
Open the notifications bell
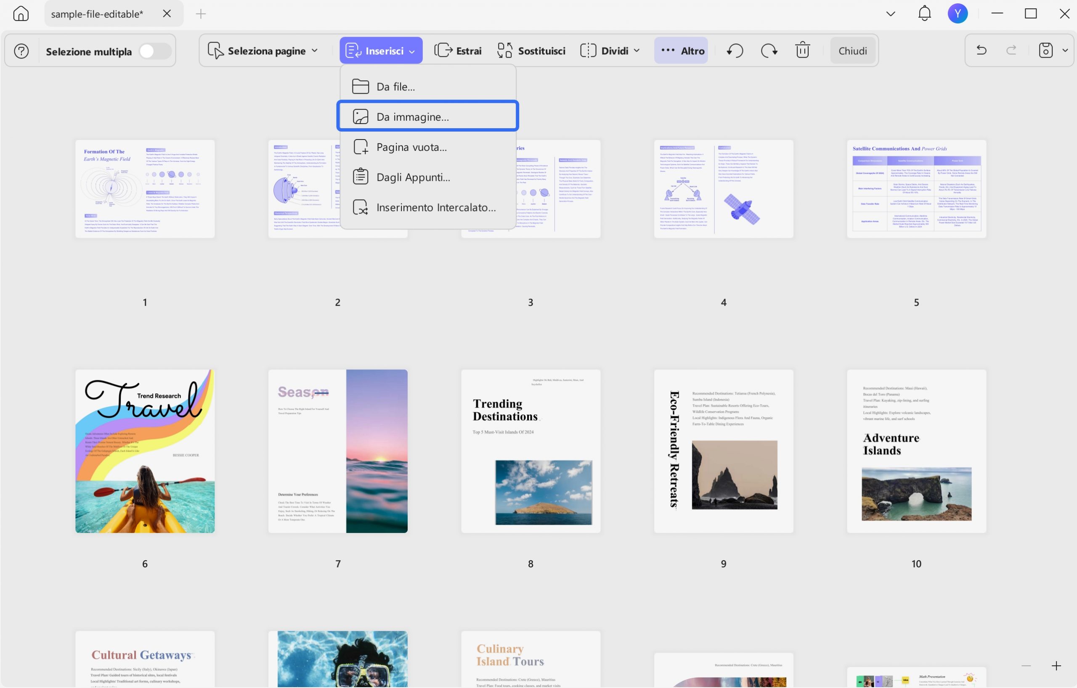924,14
